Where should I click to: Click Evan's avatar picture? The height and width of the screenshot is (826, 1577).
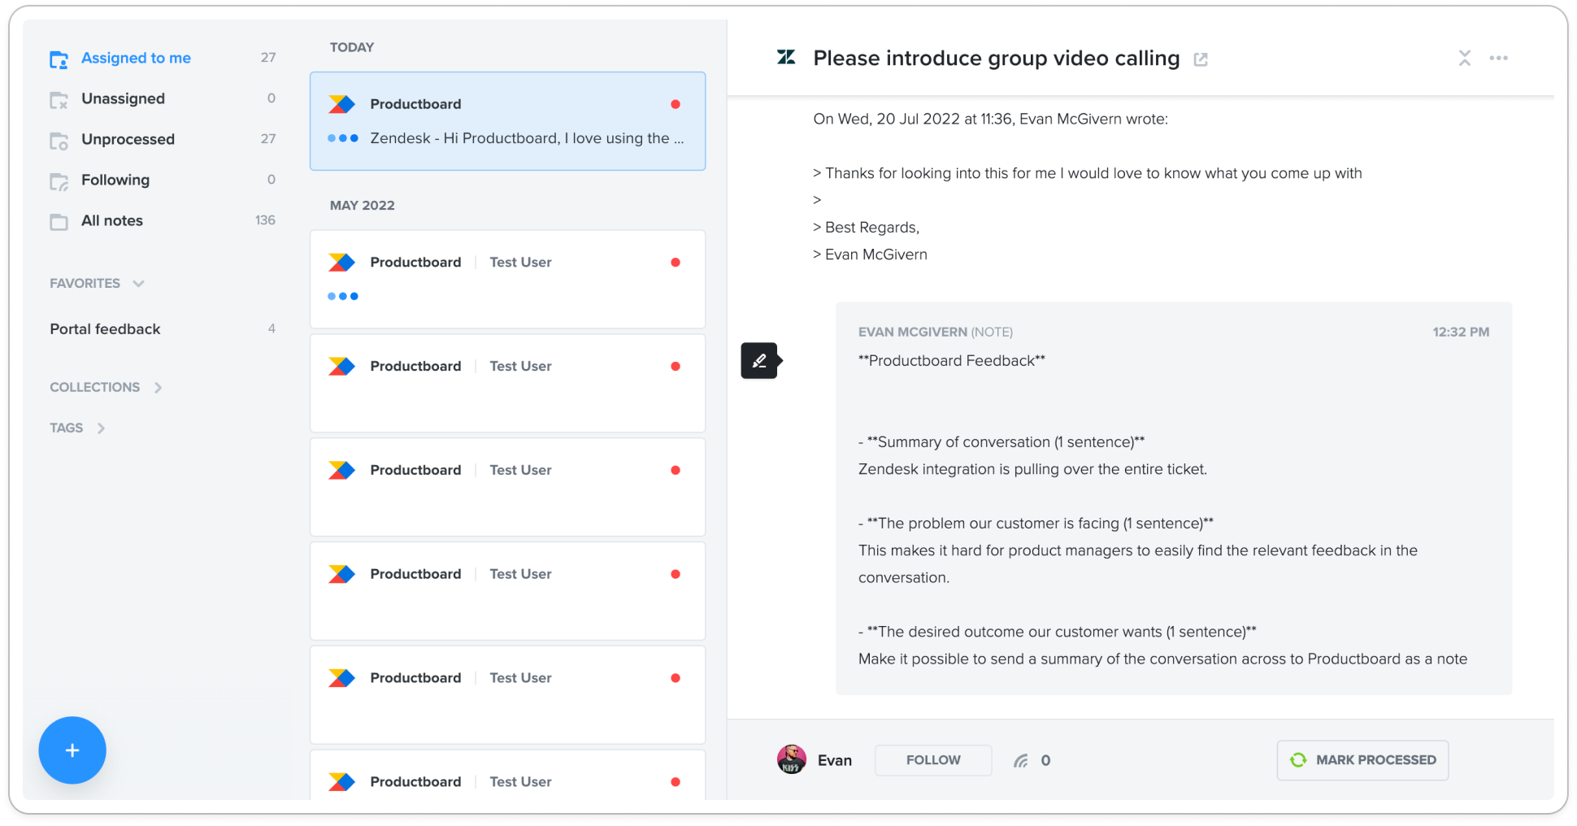pyautogui.click(x=792, y=759)
